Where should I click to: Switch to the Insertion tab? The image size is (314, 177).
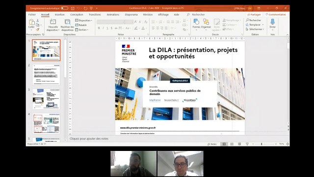tap(60, 15)
